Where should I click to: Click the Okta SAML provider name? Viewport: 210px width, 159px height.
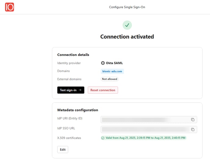coord(114,63)
